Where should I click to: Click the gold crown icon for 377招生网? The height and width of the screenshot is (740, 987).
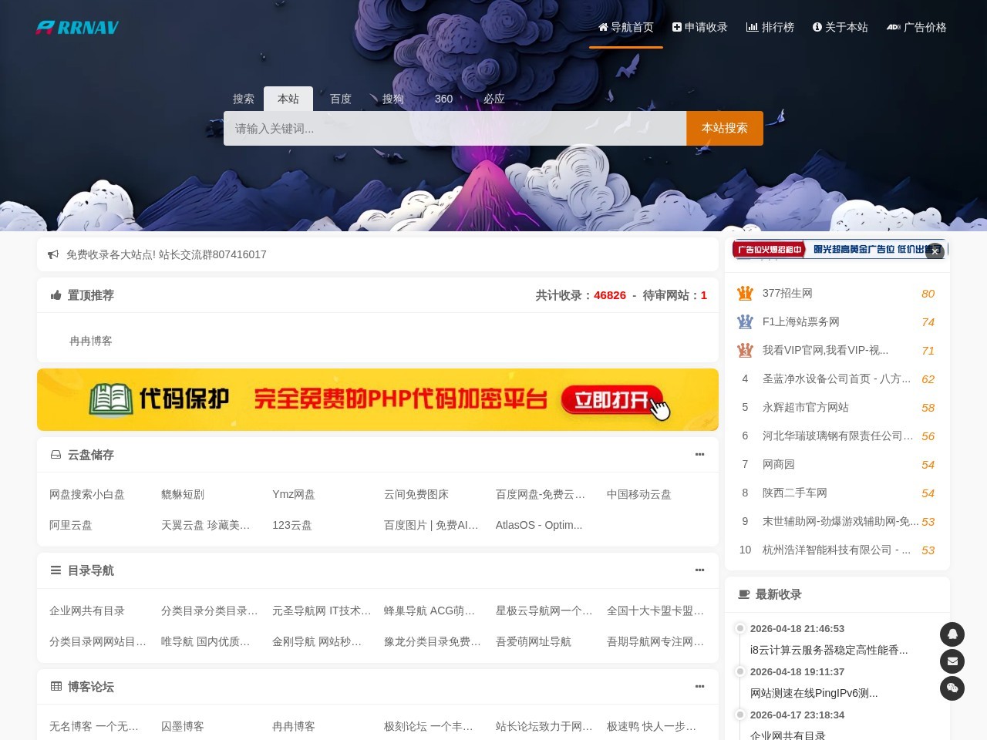click(x=745, y=293)
